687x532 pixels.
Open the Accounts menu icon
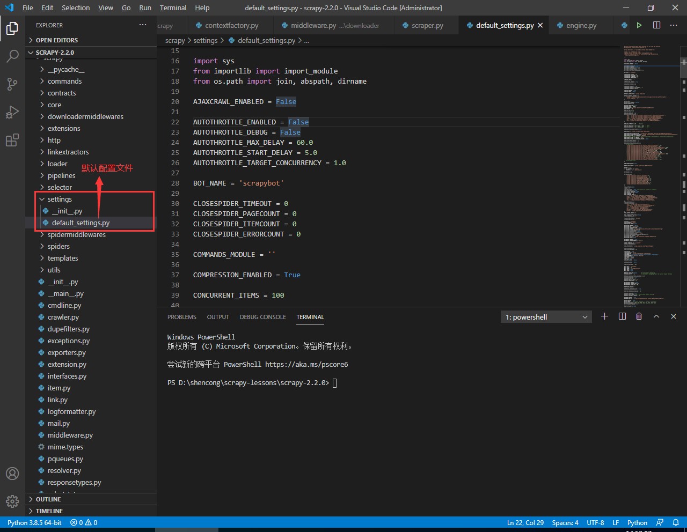(x=12, y=474)
